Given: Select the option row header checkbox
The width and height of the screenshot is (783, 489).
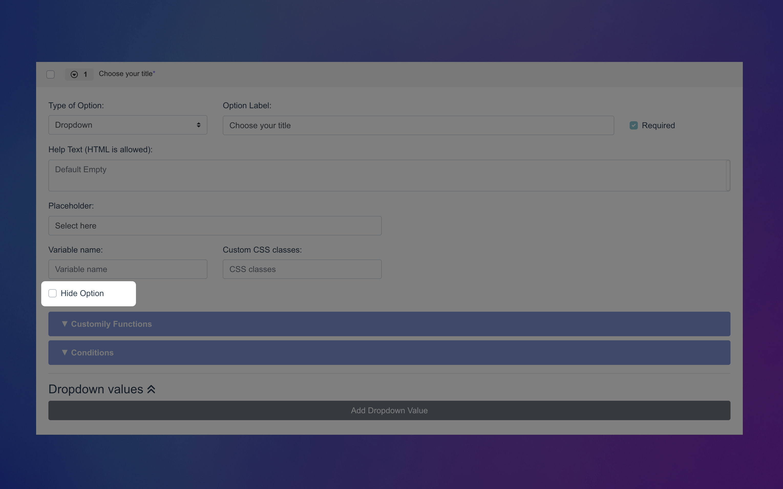Looking at the screenshot, I should [x=50, y=74].
